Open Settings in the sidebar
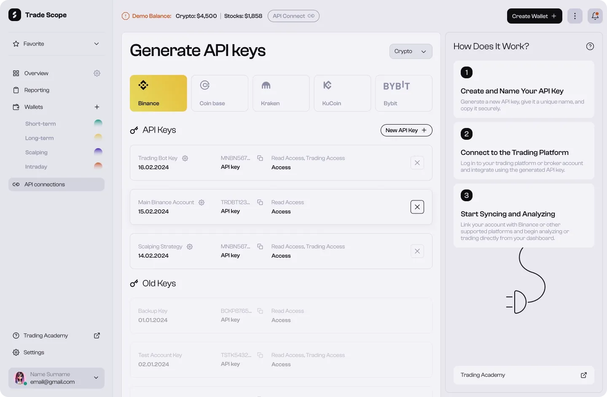 (34, 352)
